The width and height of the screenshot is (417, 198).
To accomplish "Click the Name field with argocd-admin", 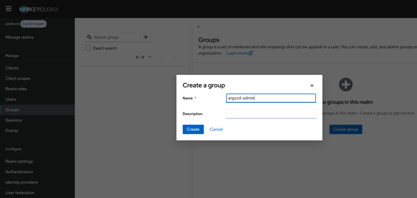I will (271, 98).
